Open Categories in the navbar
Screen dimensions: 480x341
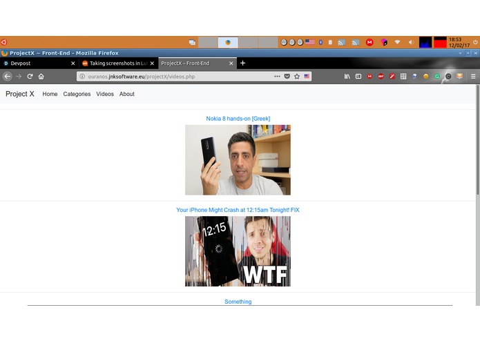pos(77,94)
